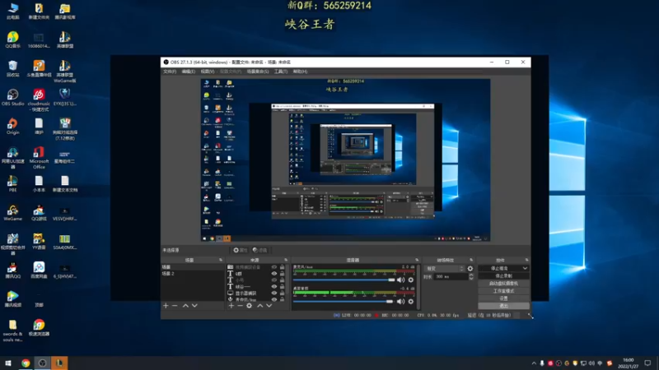Open scene transition type dropdown

click(444, 269)
